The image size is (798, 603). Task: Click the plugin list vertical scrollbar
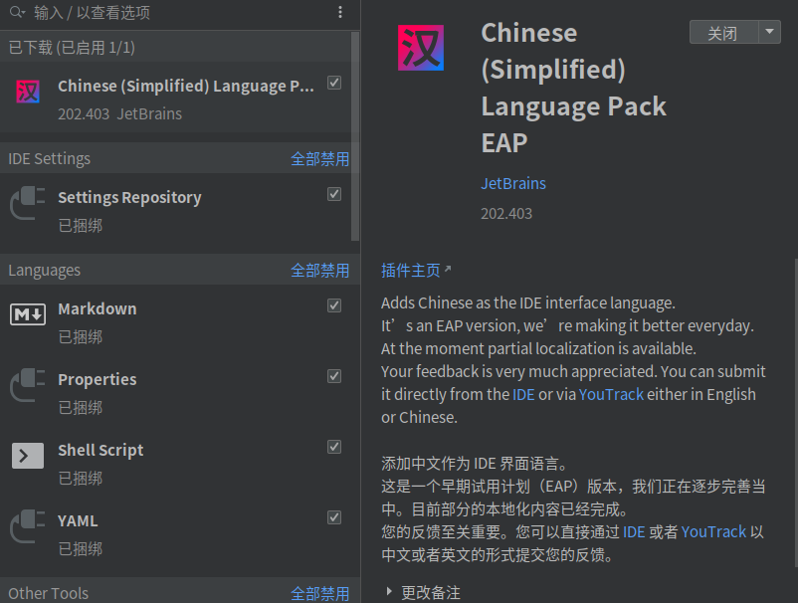pyautogui.click(x=355, y=136)
